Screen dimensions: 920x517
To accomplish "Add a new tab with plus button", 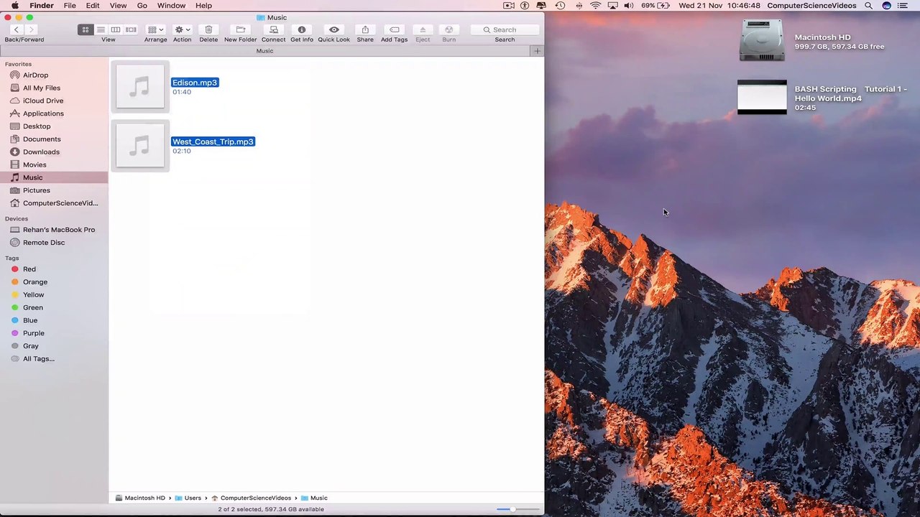I will pyautogui.click(x=537, y=51).
